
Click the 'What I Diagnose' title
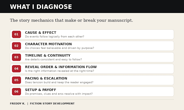tap(41, 7)
